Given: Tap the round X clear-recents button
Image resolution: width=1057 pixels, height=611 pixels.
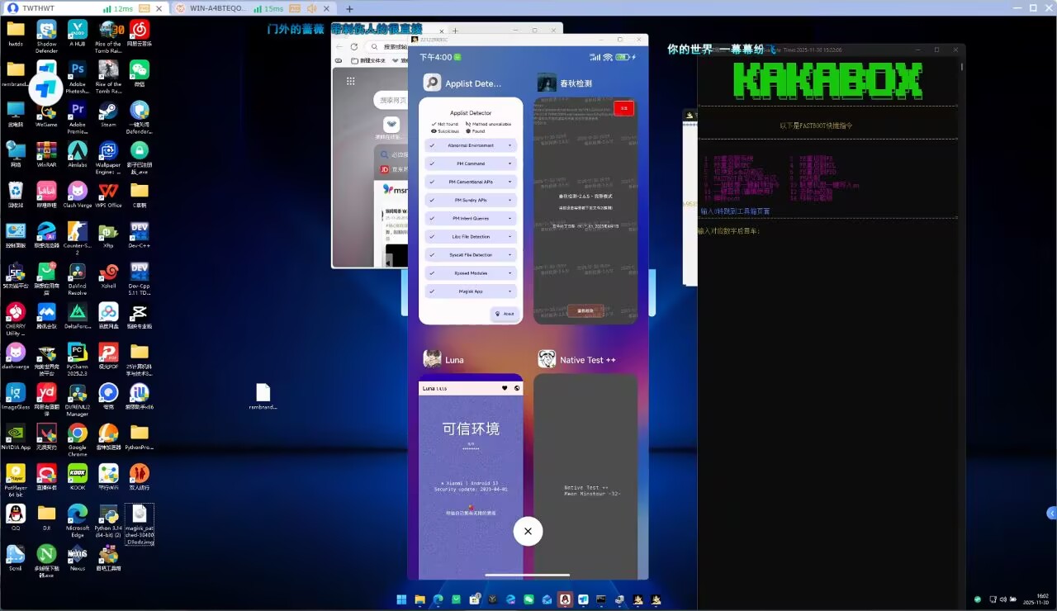Looking at the screenshot, I should (x=528, y=531).
